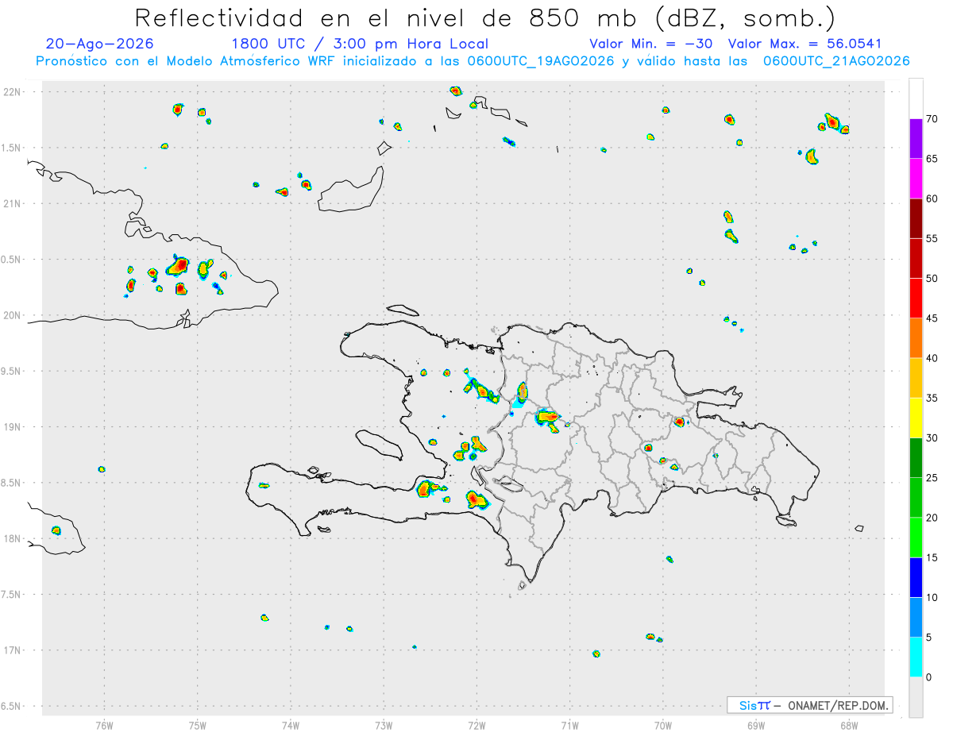Viewport: 953px width, 736px height.
Task: Click the colorbar label '35'
Action: [932, 398]
